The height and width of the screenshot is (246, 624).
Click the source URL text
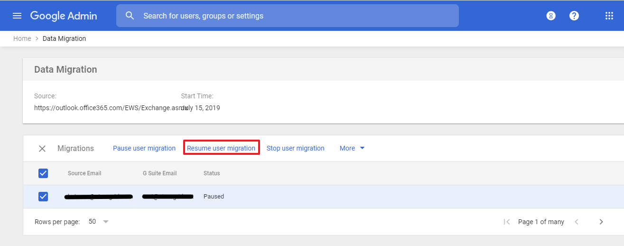pyautogui.click(x=111, y=108)
